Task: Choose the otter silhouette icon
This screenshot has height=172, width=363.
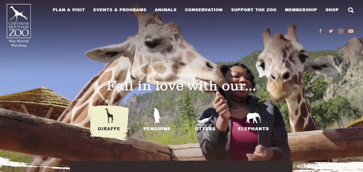Action: coord(205,119)
